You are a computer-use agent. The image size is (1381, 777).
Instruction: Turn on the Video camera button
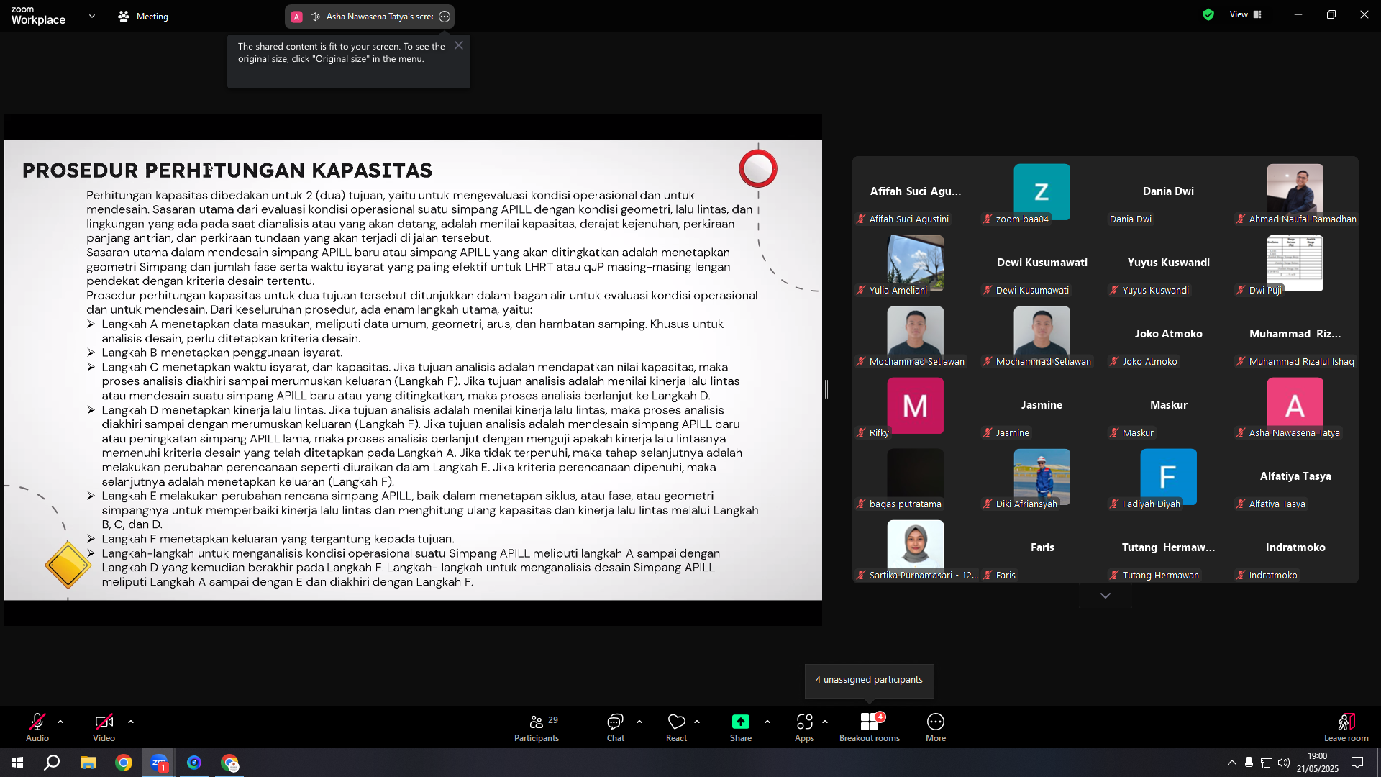[x=104, y=727]
